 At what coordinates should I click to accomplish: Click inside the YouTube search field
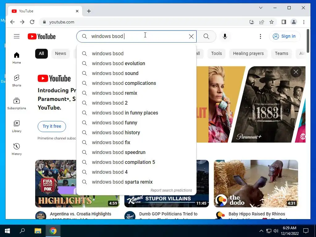click(137, 36)
